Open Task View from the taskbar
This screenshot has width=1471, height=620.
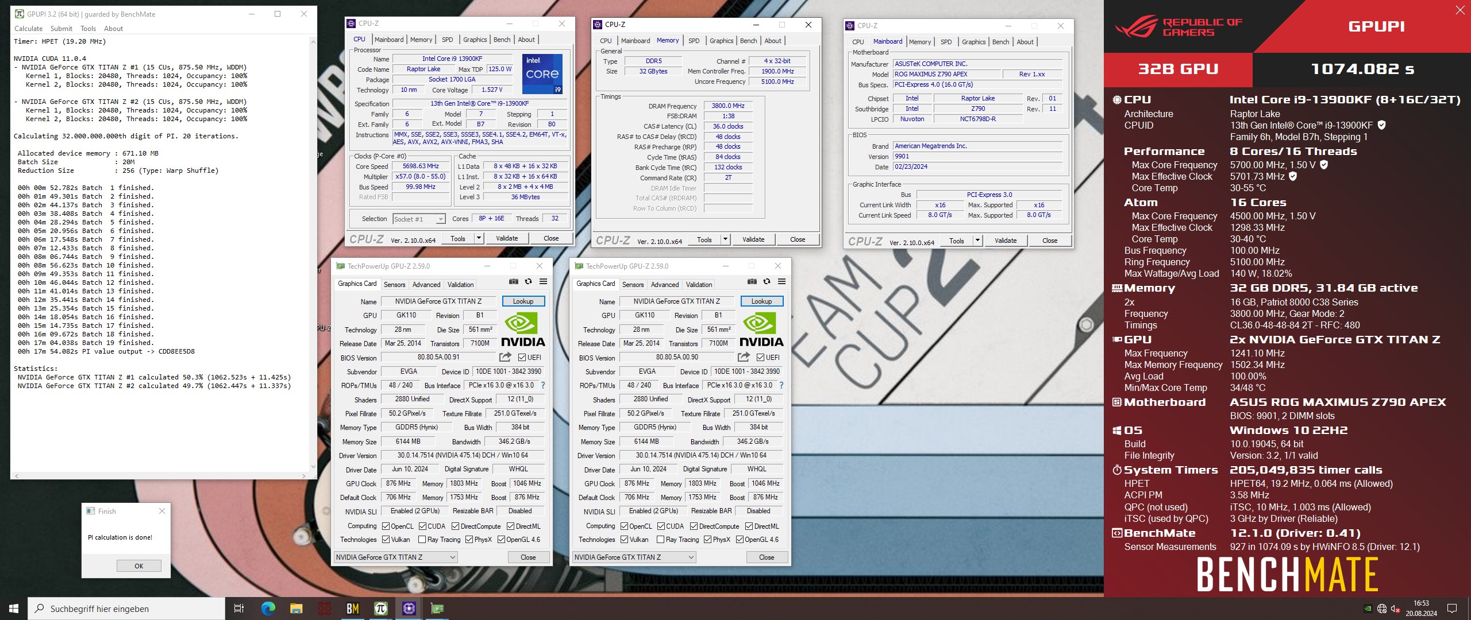[x=239, y=609]
